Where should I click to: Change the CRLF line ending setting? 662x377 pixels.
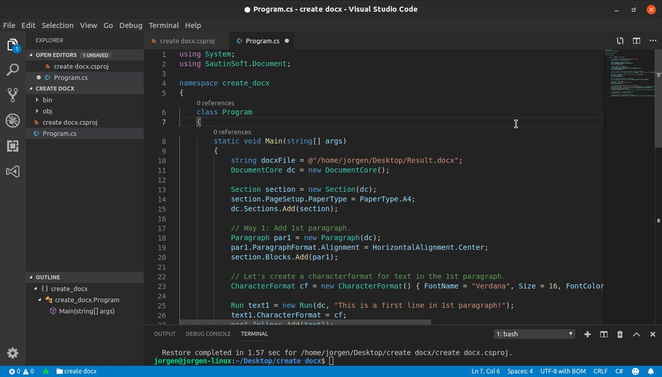coord(600,371)
